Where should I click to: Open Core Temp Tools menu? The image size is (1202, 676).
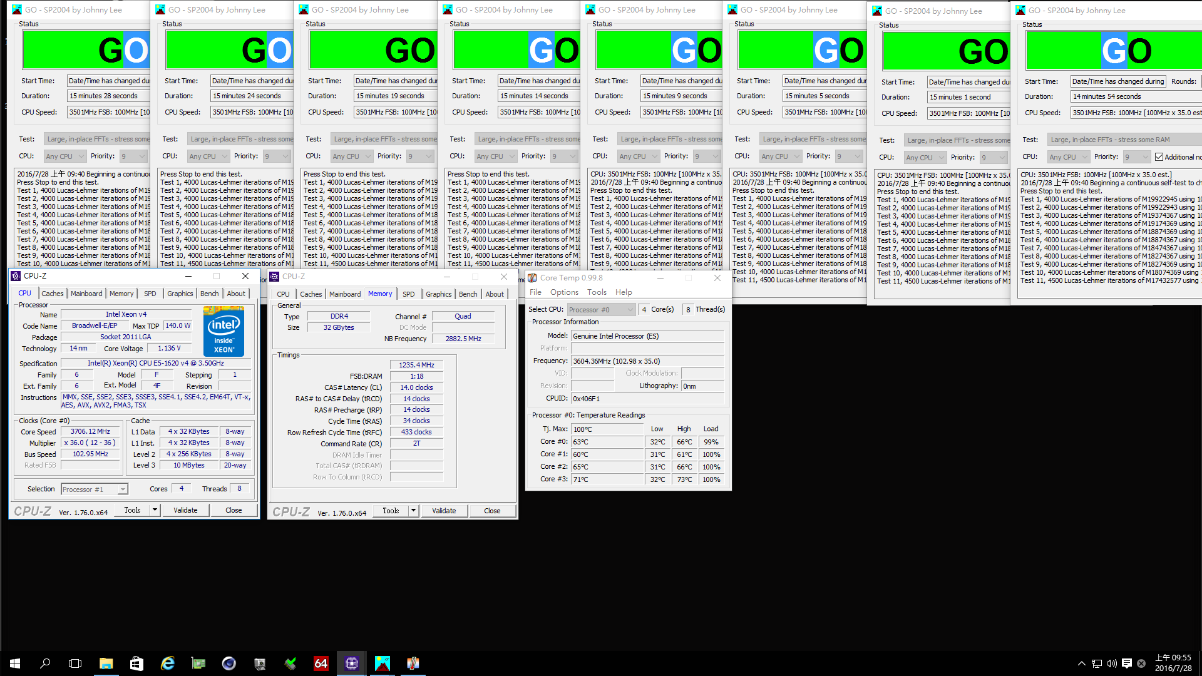[597, 292]
